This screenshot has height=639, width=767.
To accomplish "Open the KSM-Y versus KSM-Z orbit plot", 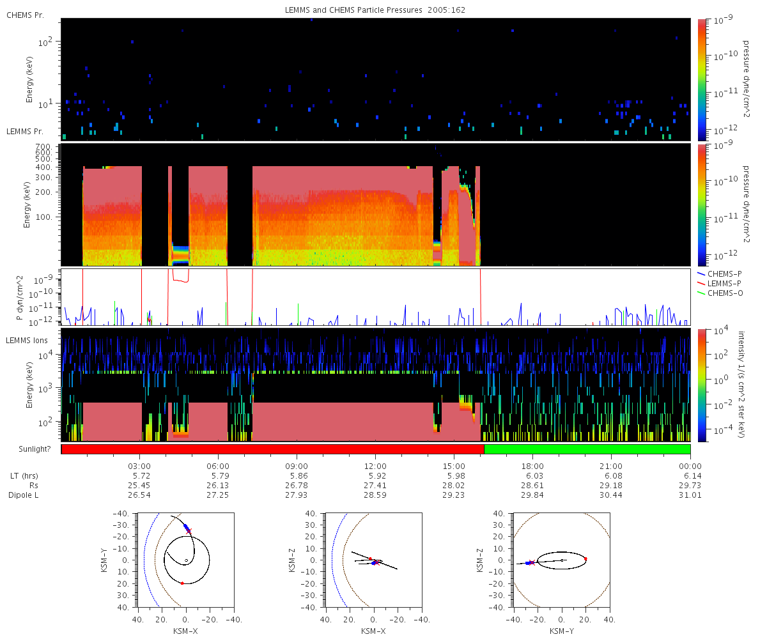I will 562,560.
